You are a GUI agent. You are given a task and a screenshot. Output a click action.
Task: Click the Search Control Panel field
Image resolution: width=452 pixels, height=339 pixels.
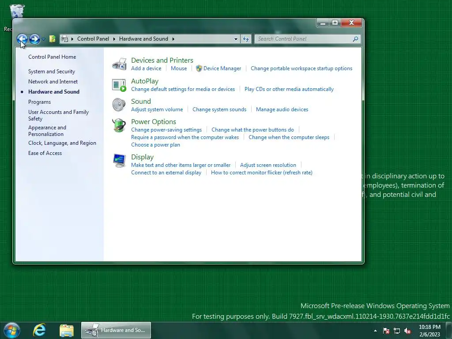(x=308, y=39)
